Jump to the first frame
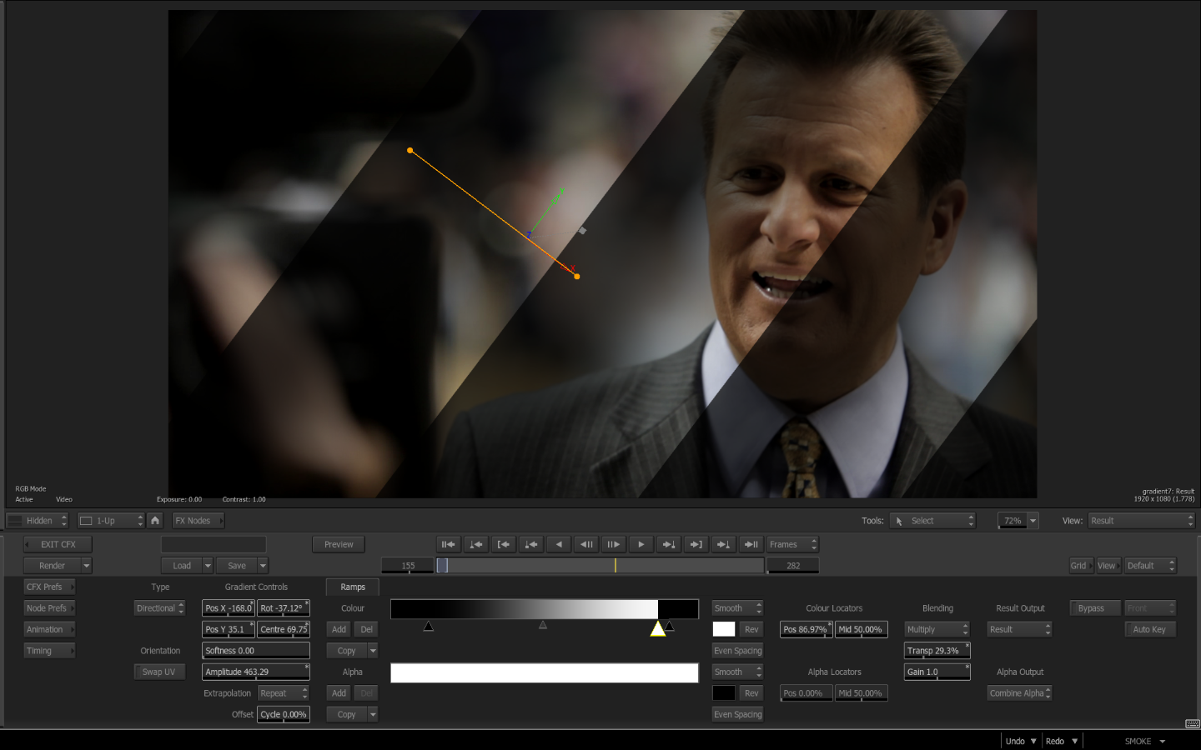Image resolution: width=1201 pixels, height=750 pixels. point(449,544)
